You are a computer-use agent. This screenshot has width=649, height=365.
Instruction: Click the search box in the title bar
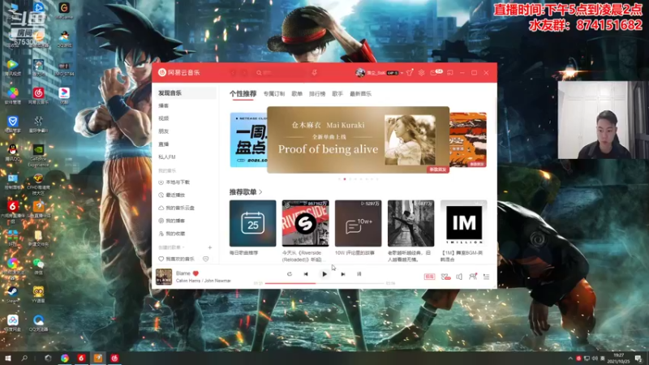pos(282,73)
